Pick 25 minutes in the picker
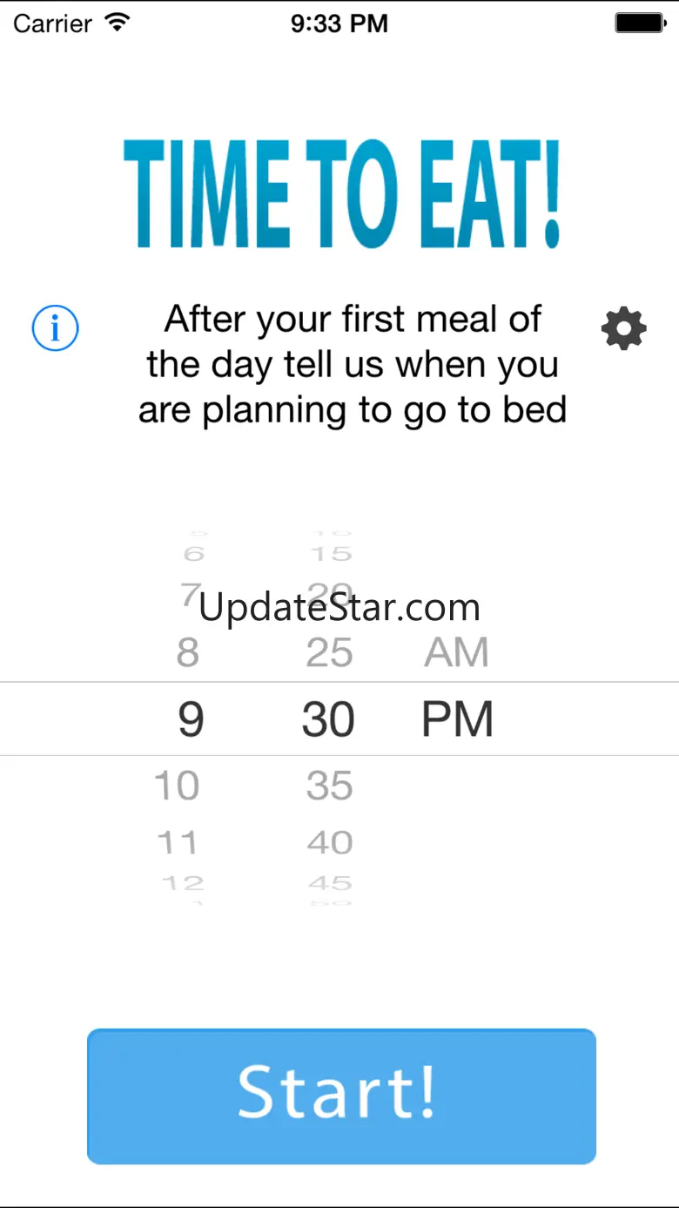This screenshot has width=679, height=1208. (x=329, y=653)
